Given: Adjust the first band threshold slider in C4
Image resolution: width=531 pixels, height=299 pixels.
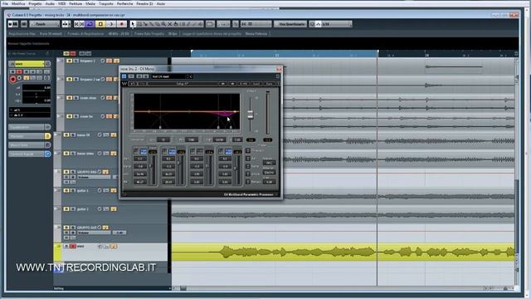Looking at the screenshot, I should pos(151,166).
